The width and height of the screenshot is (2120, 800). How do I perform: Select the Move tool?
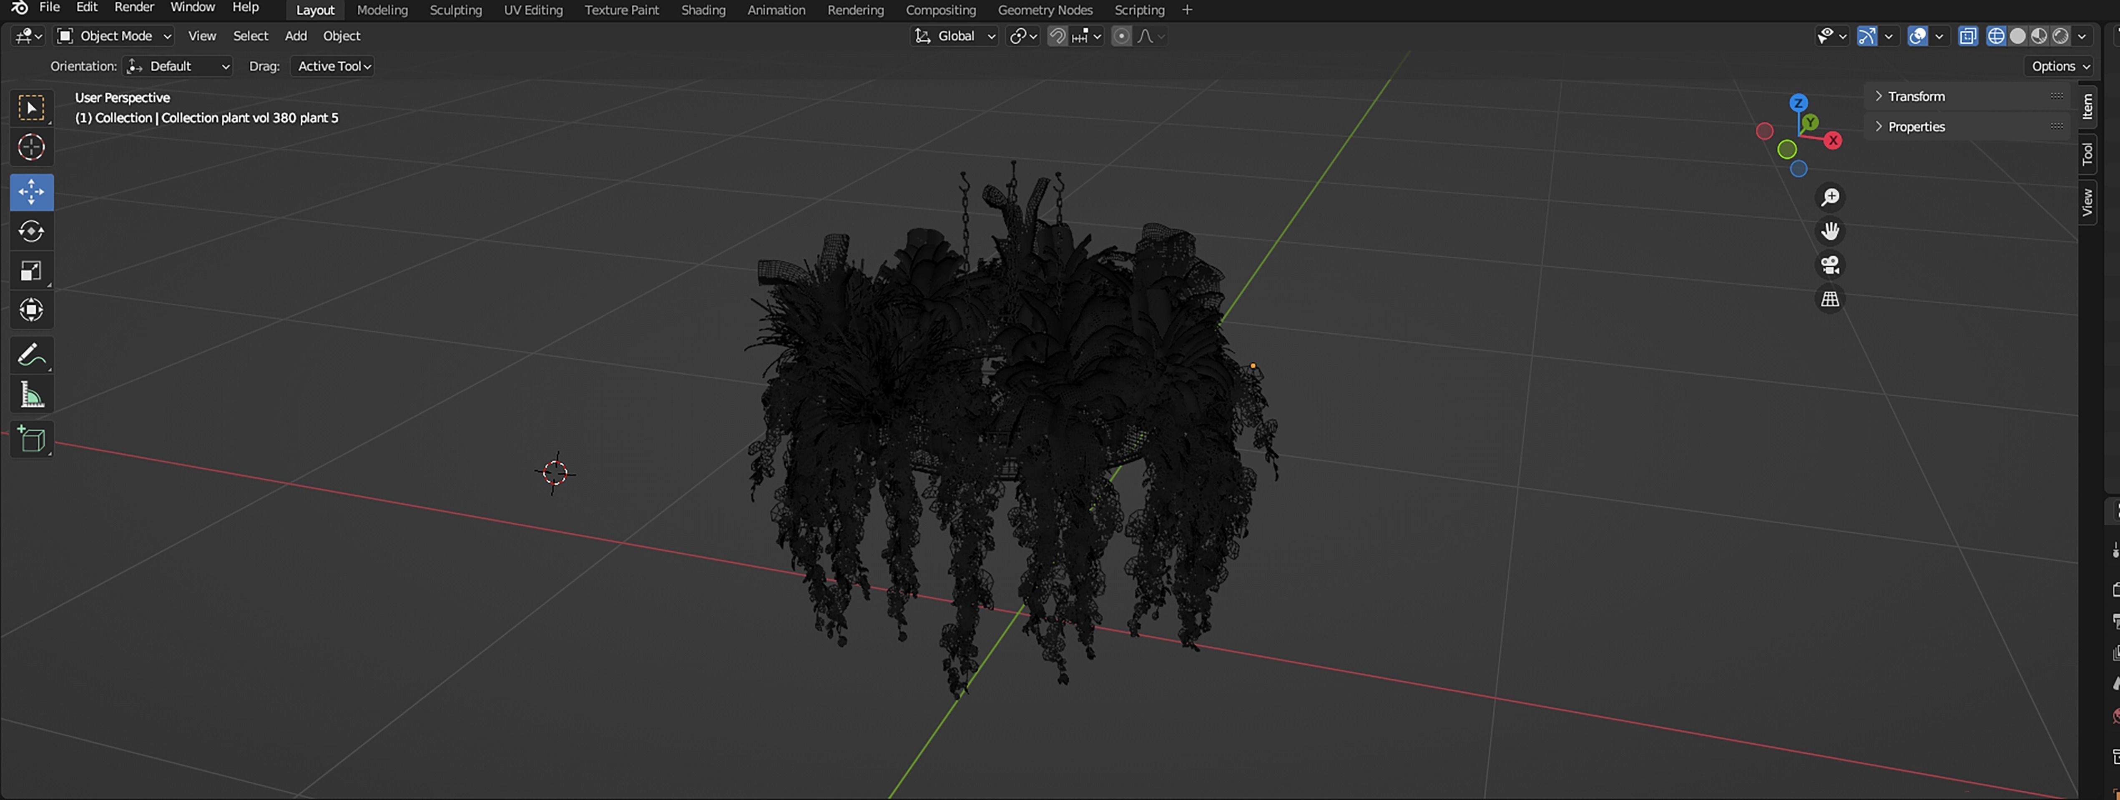[x=31, y=192]
